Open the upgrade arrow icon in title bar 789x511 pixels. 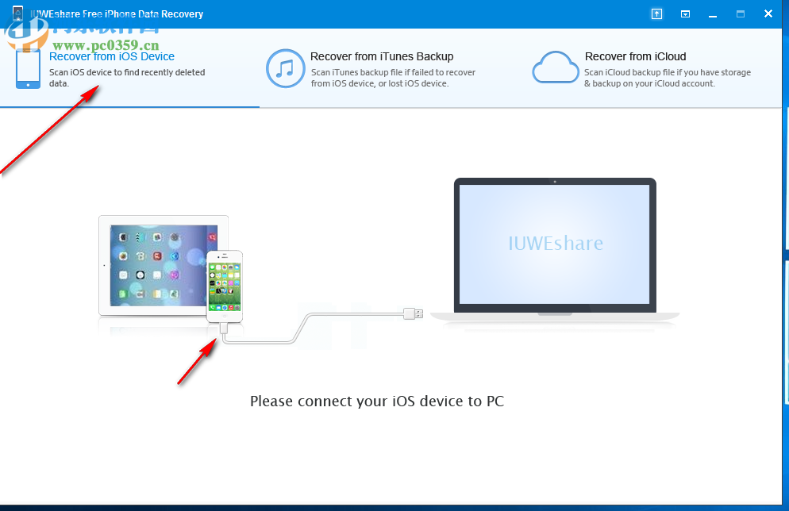coord(656,13)
